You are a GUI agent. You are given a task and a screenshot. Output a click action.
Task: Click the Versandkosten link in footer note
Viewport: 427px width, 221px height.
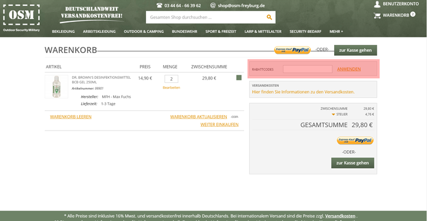click(340, 216)
